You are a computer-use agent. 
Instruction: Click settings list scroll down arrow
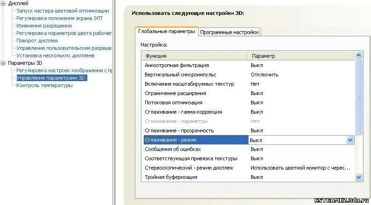[x=359, y=178]
